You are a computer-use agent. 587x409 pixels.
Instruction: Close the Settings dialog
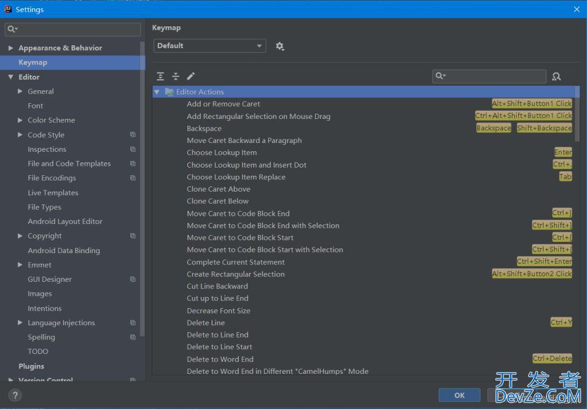[x=576, y=9]
